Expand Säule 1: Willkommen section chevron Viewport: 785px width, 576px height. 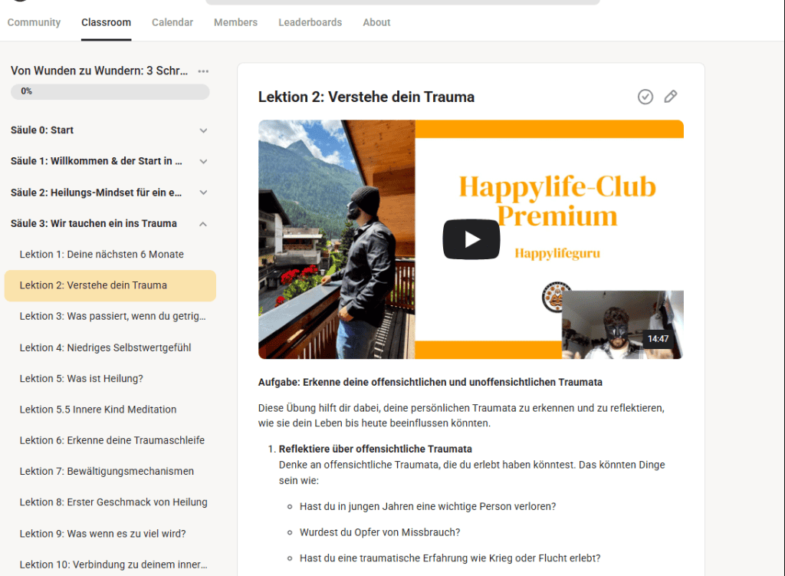click(x=203, y=162)
